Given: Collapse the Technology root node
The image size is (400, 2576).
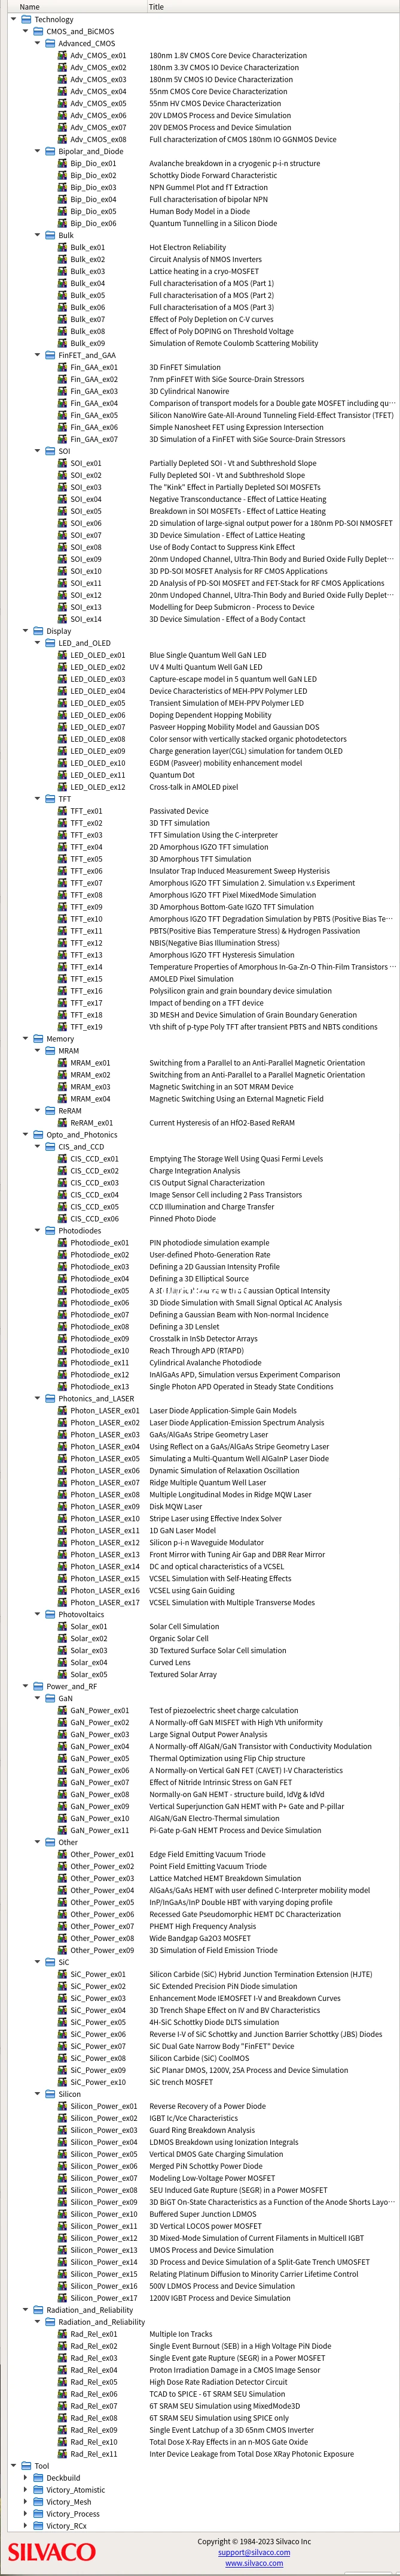Looking at the screenshot, I should point(14,20).
